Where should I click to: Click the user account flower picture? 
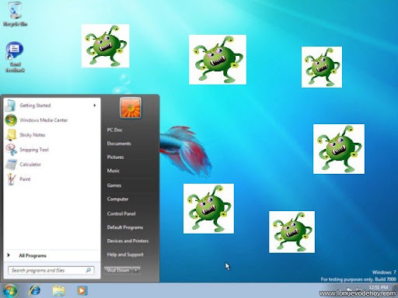[x=131, y=108]
